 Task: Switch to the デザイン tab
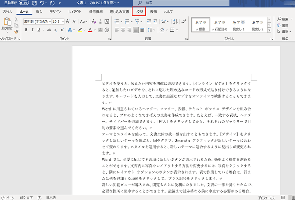[x=55, y=11]
